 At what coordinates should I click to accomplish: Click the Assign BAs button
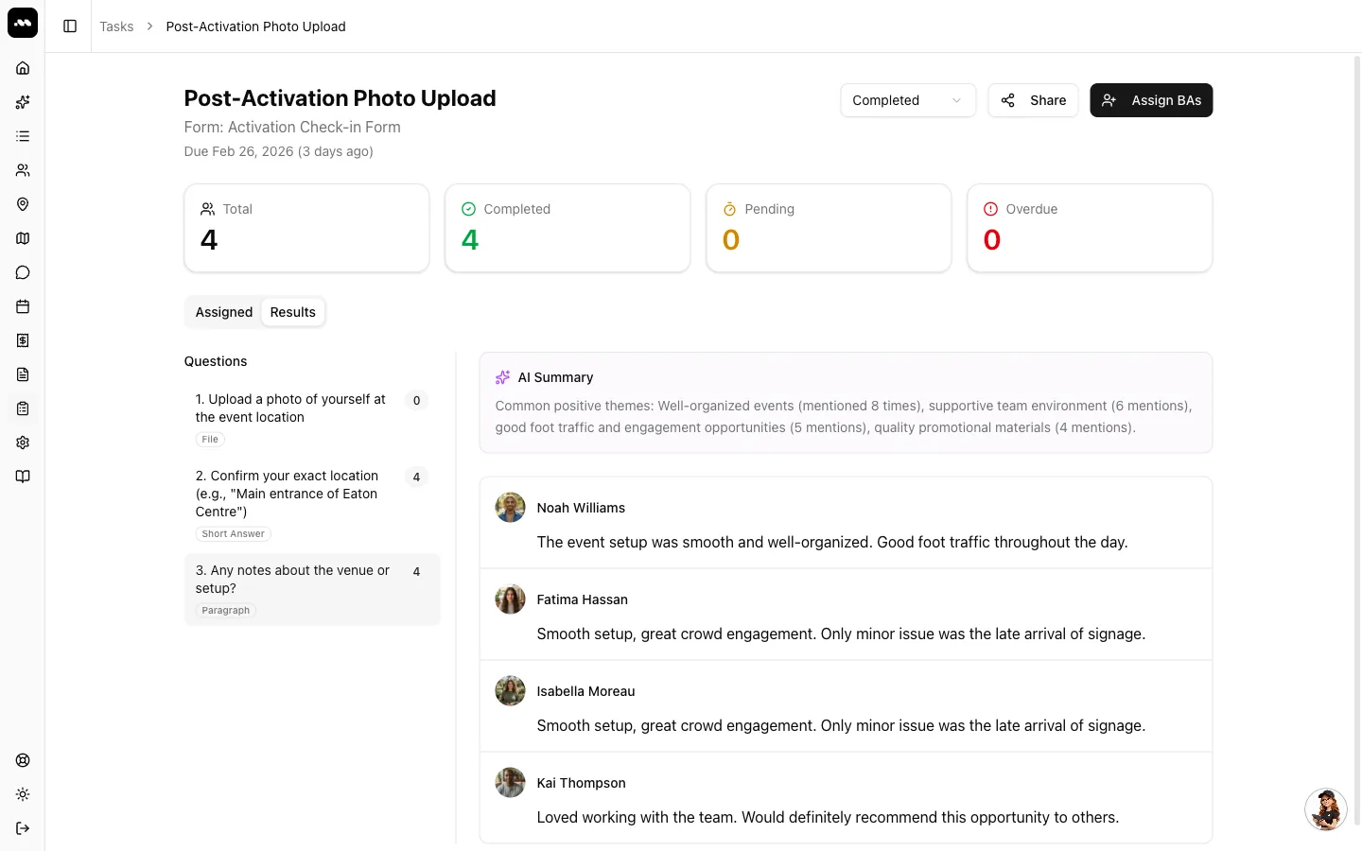(1151, 100)
